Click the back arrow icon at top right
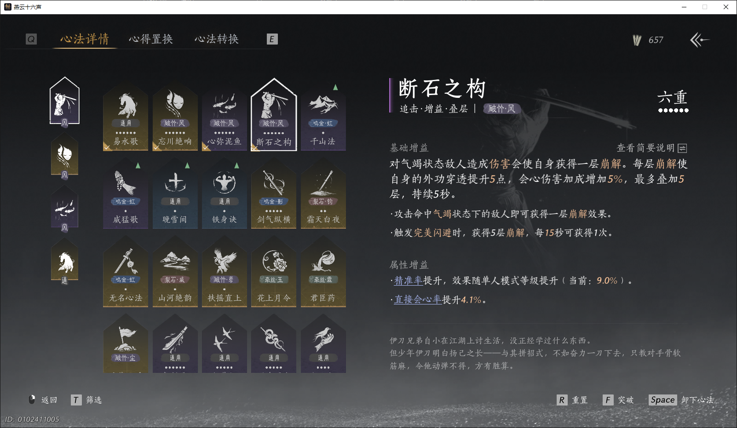The height and width of the screenshot is (428, 737). click(x=699, y=40)
